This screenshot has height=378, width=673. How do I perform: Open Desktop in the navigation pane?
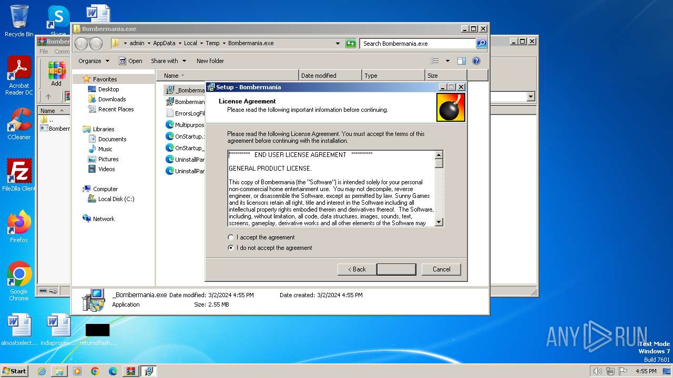108,89
